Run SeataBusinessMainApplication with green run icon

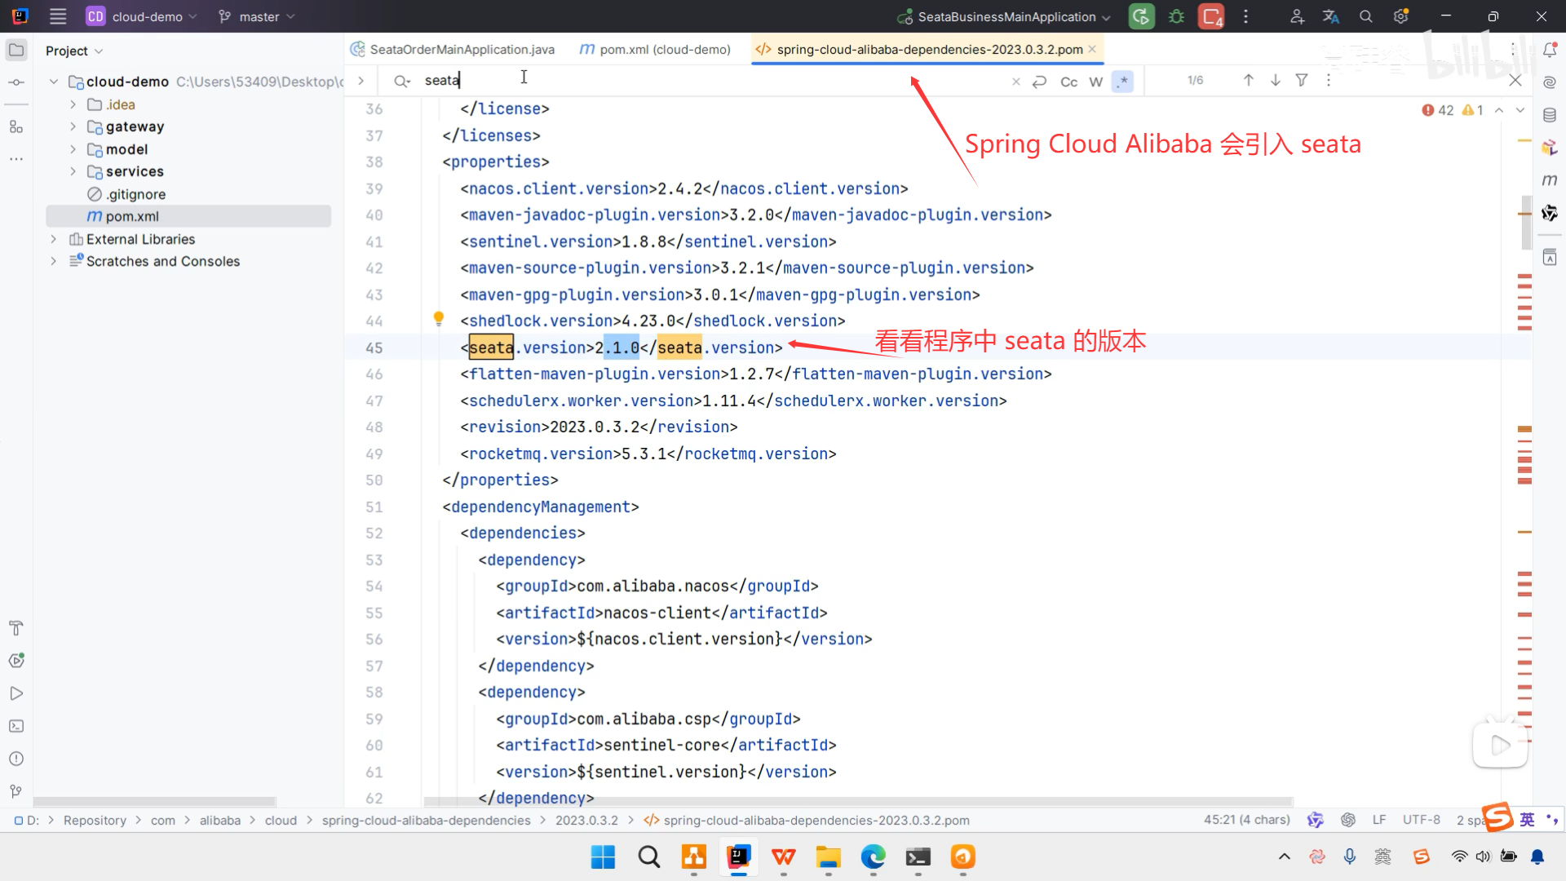coord(1141,16)
